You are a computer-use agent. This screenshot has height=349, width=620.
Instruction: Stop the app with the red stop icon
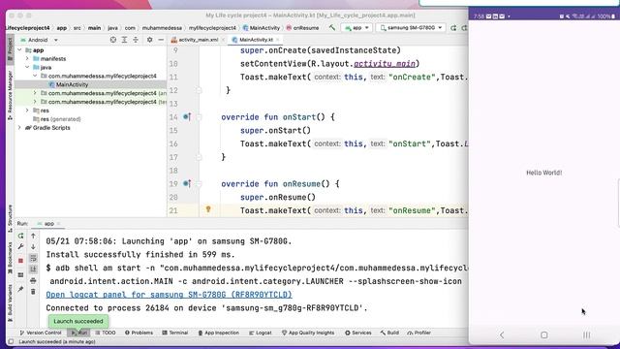[20, 261]
